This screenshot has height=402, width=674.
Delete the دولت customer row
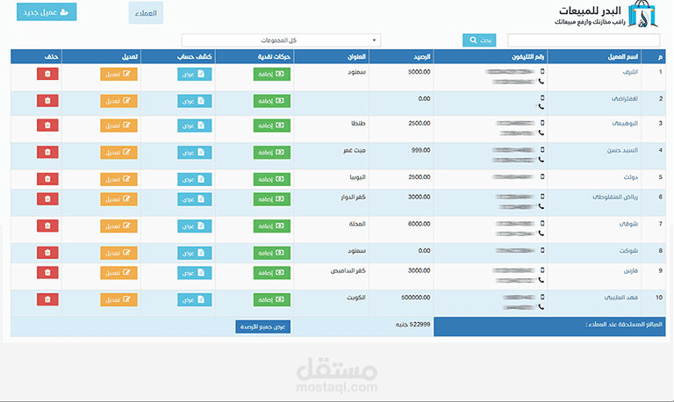pyautogui.click(x=47, y=179)
